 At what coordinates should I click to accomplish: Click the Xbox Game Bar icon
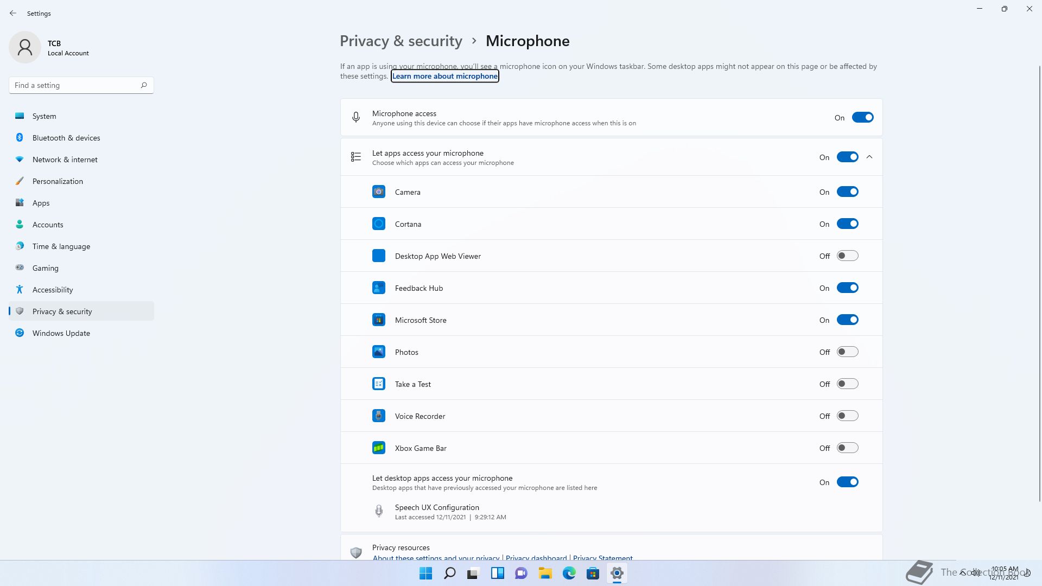point(379,448)
